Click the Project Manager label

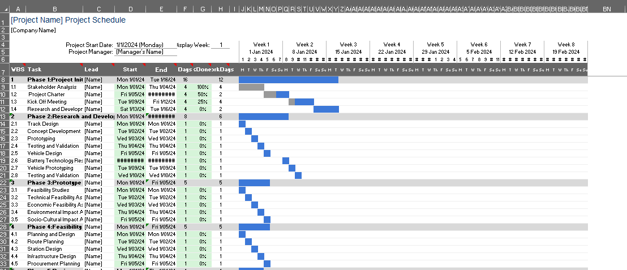pos(91,52)
